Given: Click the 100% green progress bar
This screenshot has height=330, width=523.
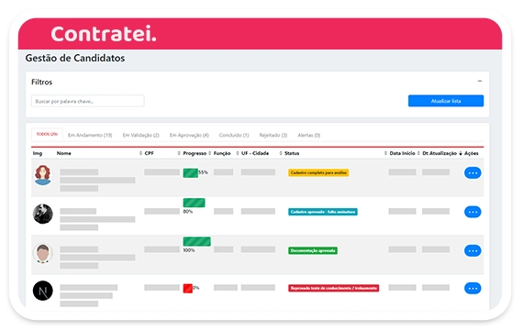Looking at the screenshot, I should 196,241.
